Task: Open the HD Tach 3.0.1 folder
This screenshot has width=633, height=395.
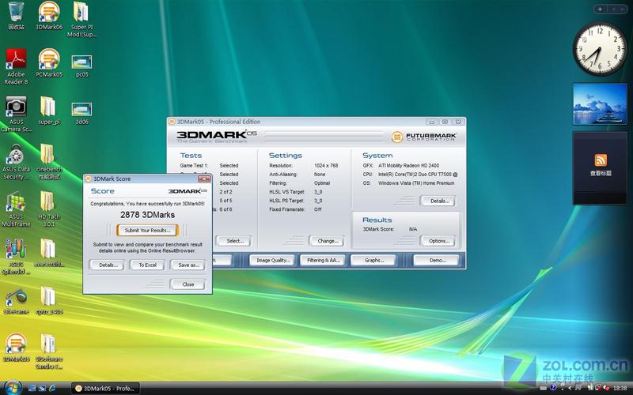Action: 49,209
